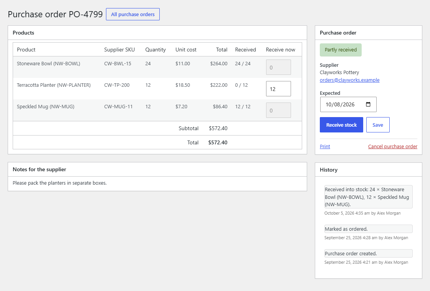The image size is (430, 291).
Task: Focus the Terracotta Planter receive now field
Action: point(278,89)
